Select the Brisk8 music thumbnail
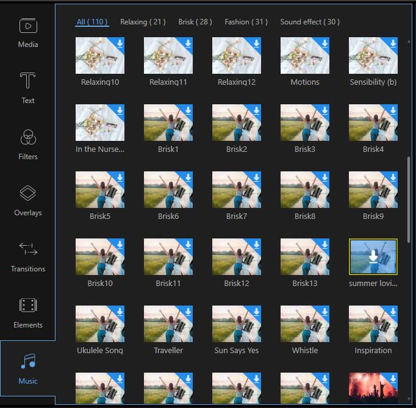The width and height of the screenshot is (416, 408). pyautogui.click(x=305, y=190)
